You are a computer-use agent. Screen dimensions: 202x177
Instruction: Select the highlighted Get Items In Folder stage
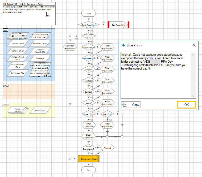point(89,159)
